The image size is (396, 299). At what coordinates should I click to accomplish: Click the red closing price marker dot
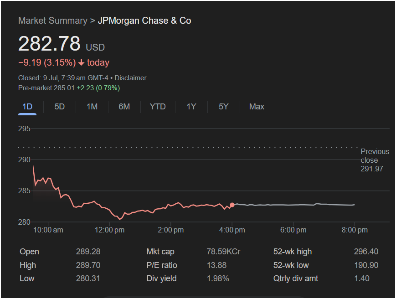[x=232, y=205]
